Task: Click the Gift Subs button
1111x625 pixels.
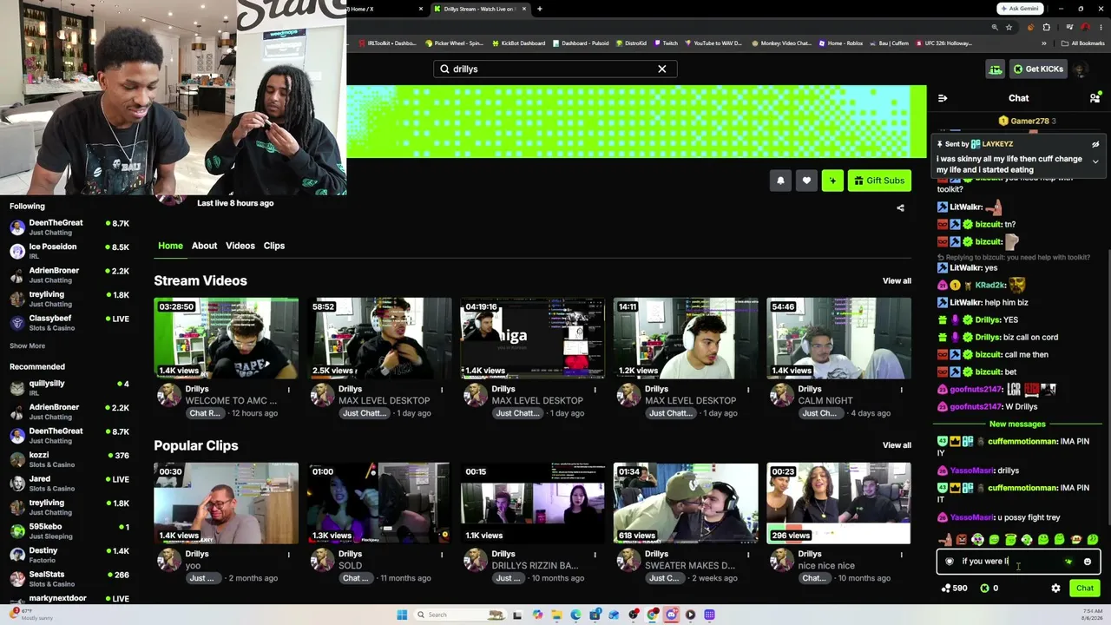Action: click(x=879, y=181)
